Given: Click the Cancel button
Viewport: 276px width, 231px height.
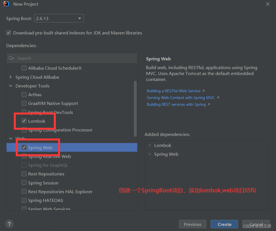Looking at the screenshot, I should click(256, 224).
